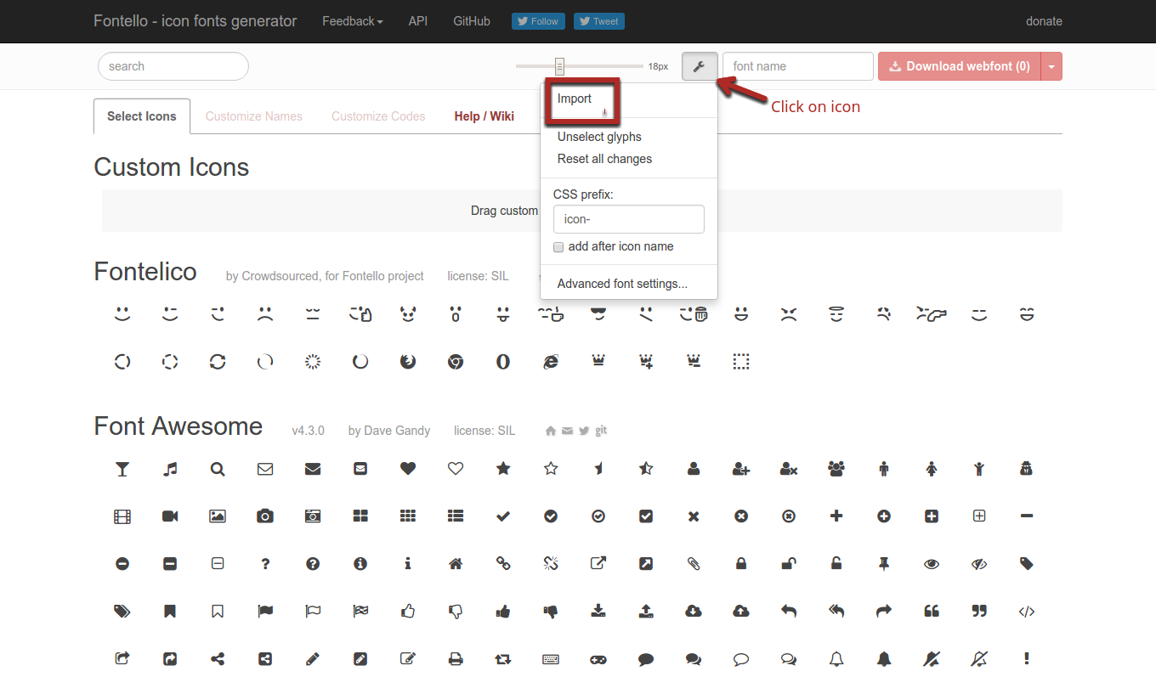
Task: Click the icon size slider handle
Action: (559, 66)
